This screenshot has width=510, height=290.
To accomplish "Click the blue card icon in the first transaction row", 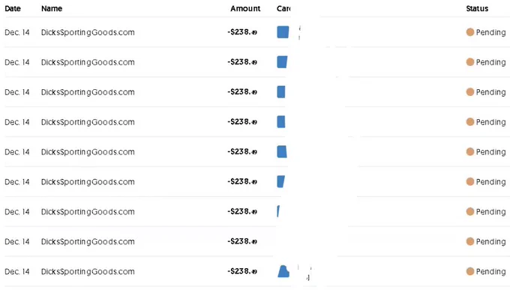I will tap(283, 32).
